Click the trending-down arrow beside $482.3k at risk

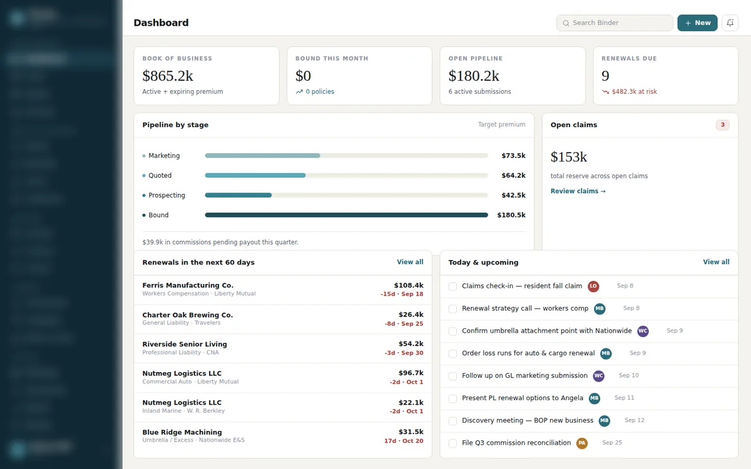605,92
